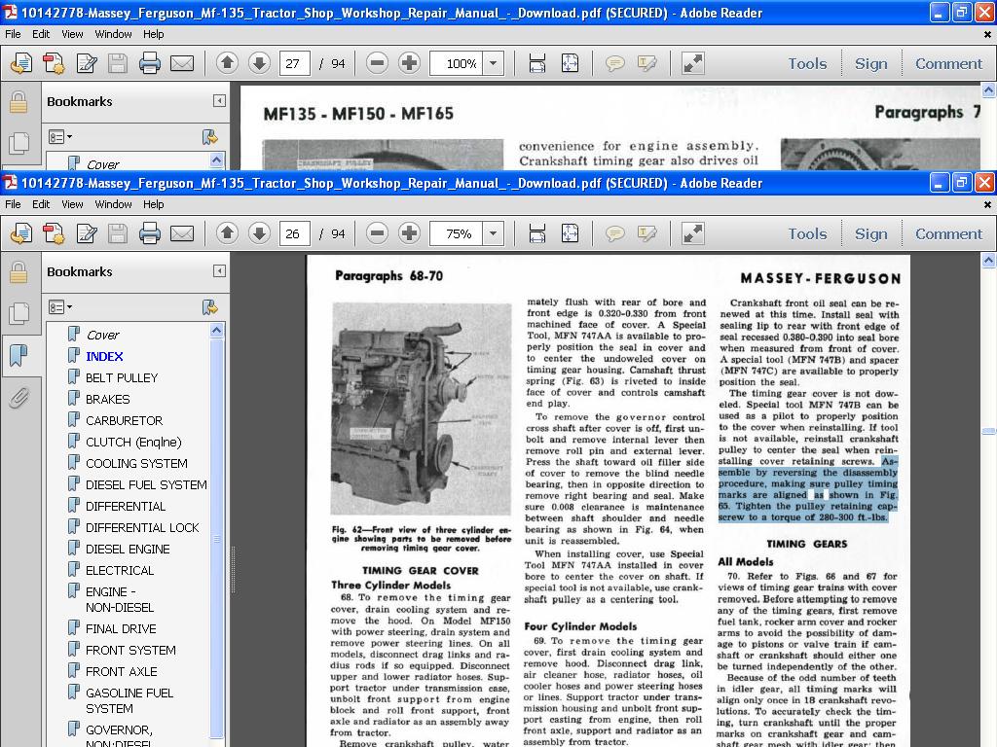997x747 pixels.
Task: Open the DIESEL FUEL SYSTEM bookmark
Action: click(146, 484)
